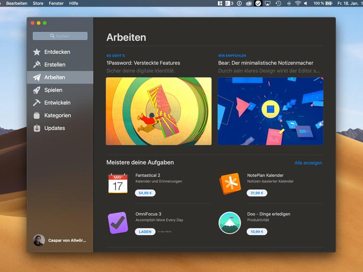The height and width of the screenshot is (272, 363).
Task: Open the 1Password staircase artwork thumbnail
Action: pos(158,111)
